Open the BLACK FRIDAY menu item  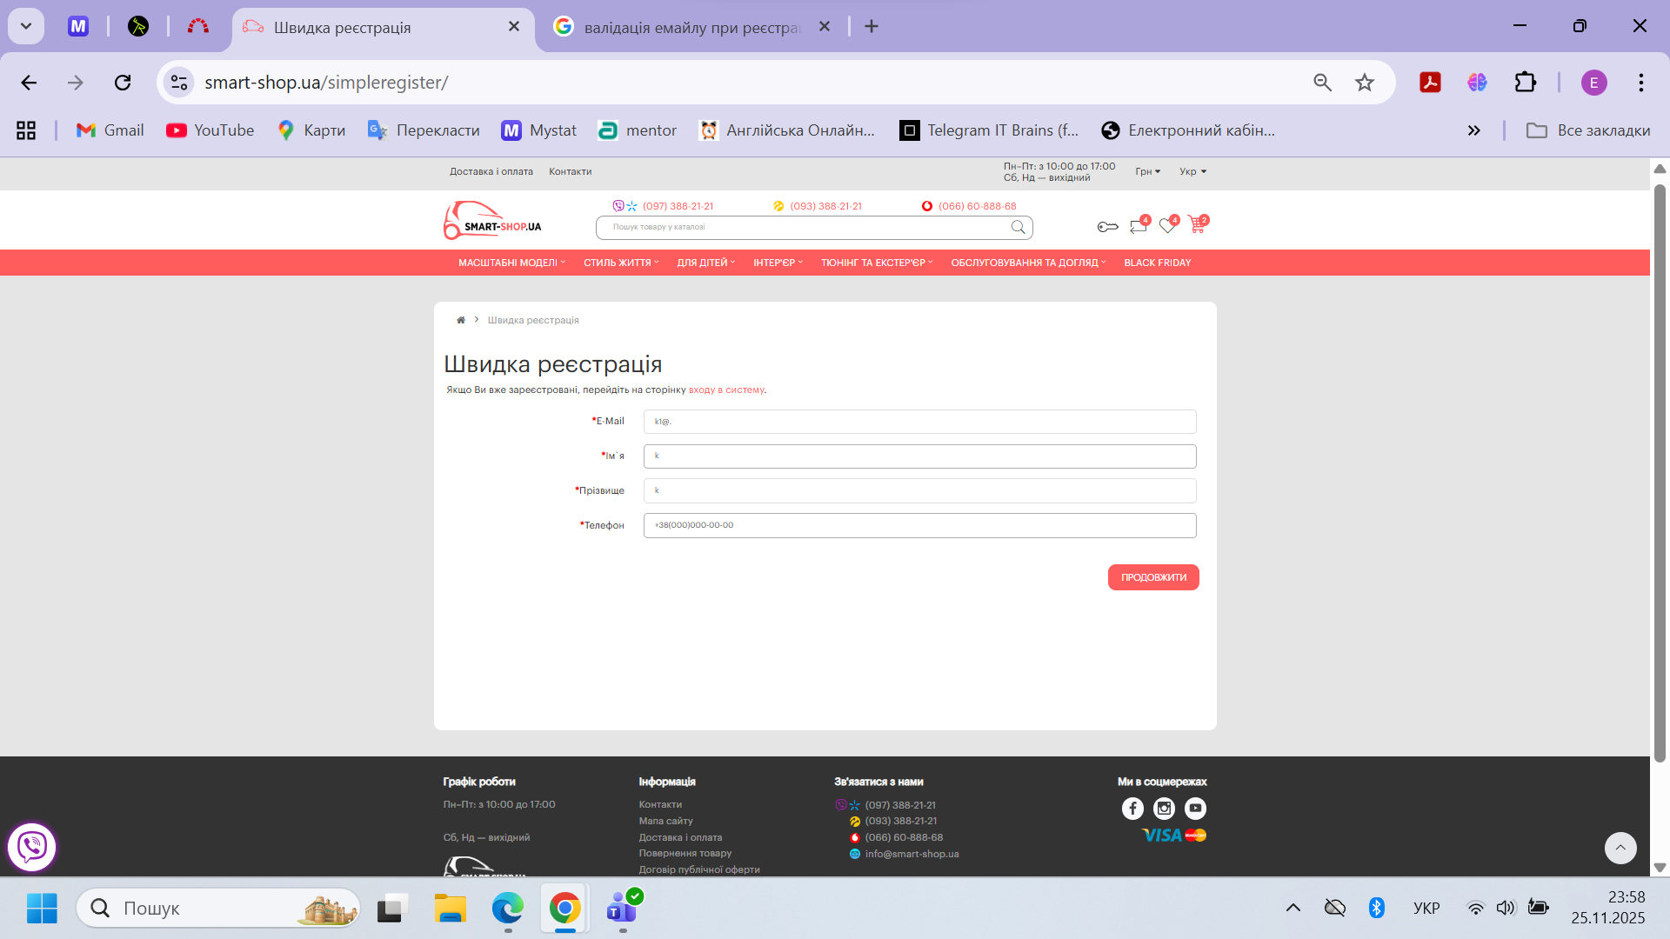coord(1157,263)
